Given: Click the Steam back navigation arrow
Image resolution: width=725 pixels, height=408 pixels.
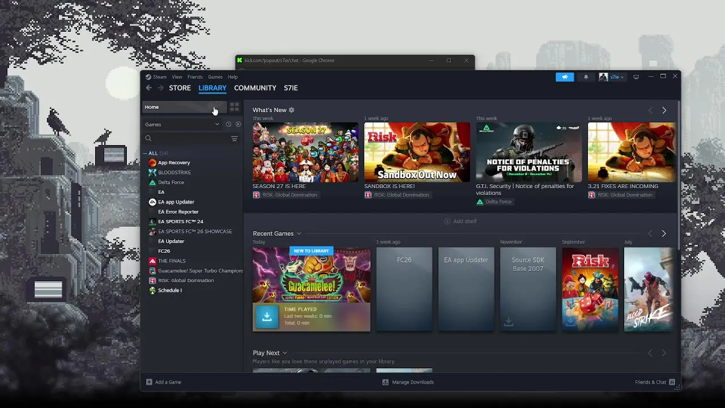Looking at the screenshot, I should click(x=149, y=88).
